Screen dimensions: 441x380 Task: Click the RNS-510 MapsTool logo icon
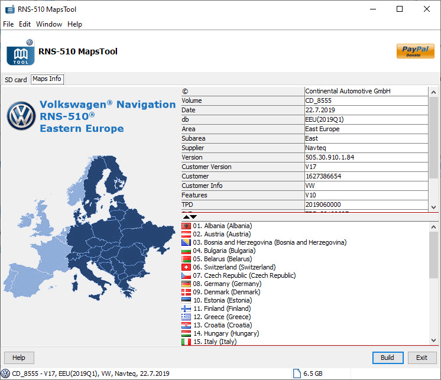21,53
